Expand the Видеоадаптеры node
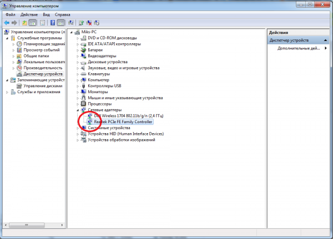The width and height of the screenshot is (333, 239). pyautogui.click(x=78, y=57)
